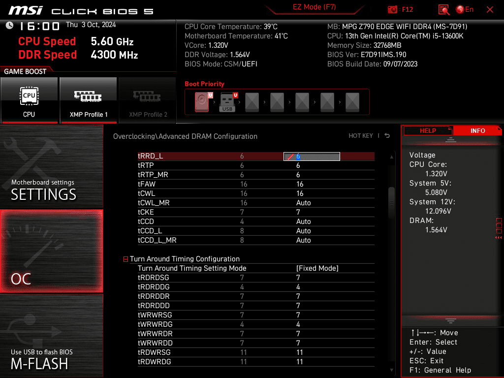The height and width of the screenshot is (378, 504).
Task: Open the tCCD Auto setting
Action: [x=303, y=221]
